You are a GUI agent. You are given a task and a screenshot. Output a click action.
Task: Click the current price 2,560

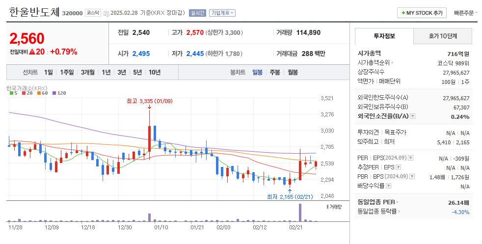click(27, 38)
